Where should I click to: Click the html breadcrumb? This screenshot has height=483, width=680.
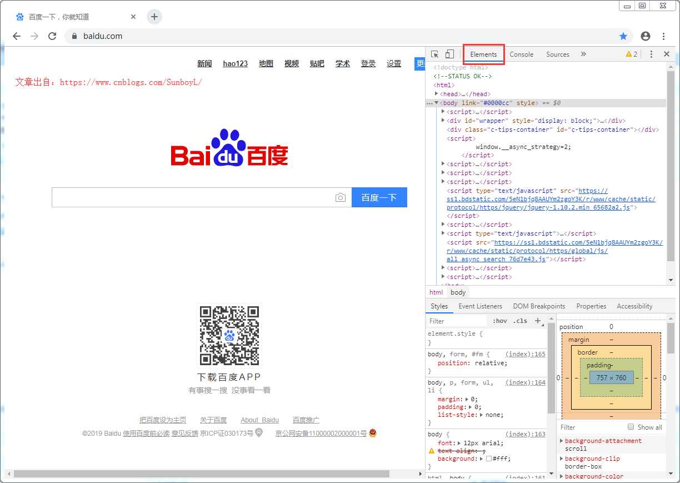pos(436,292)
